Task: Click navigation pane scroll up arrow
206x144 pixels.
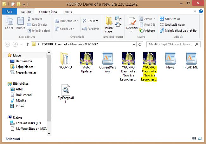Action: coord(49,53)
